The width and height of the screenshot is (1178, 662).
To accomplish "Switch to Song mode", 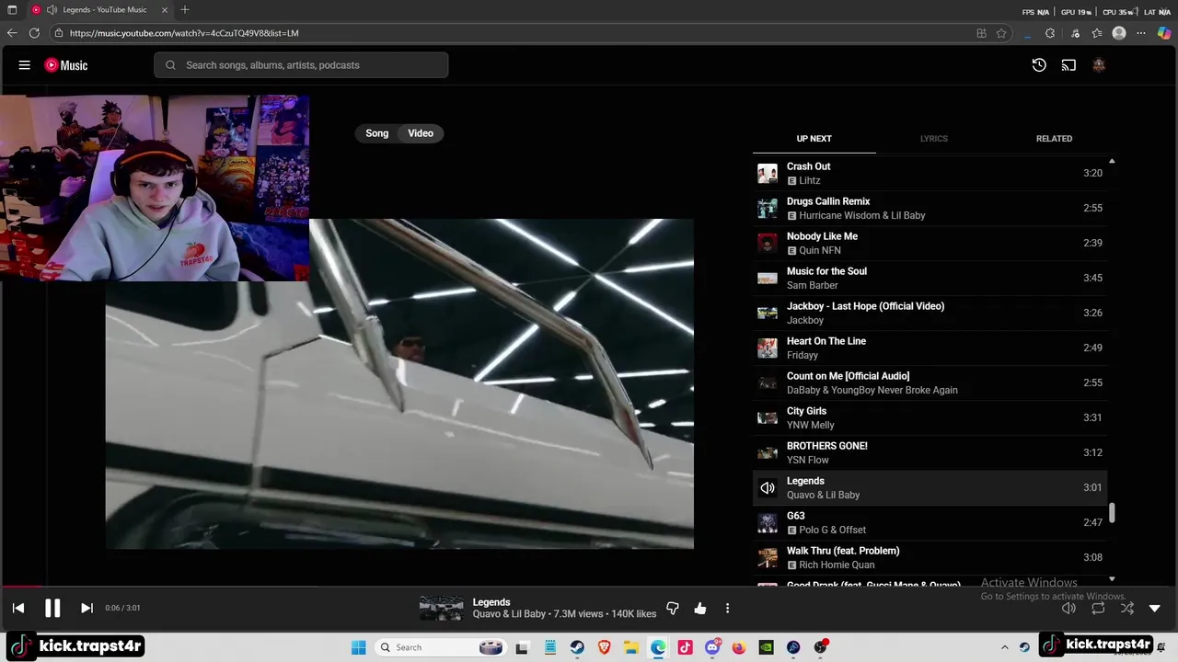I will 377,133.
